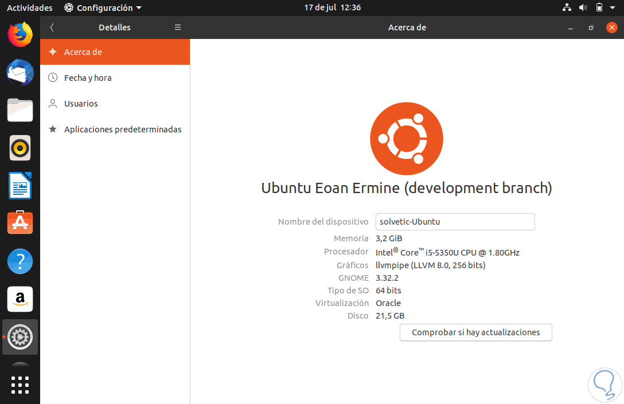Click the graphics value llvmpipe
Image resolution: width=624 pixels, height=404 pixels.
point(430,265)
